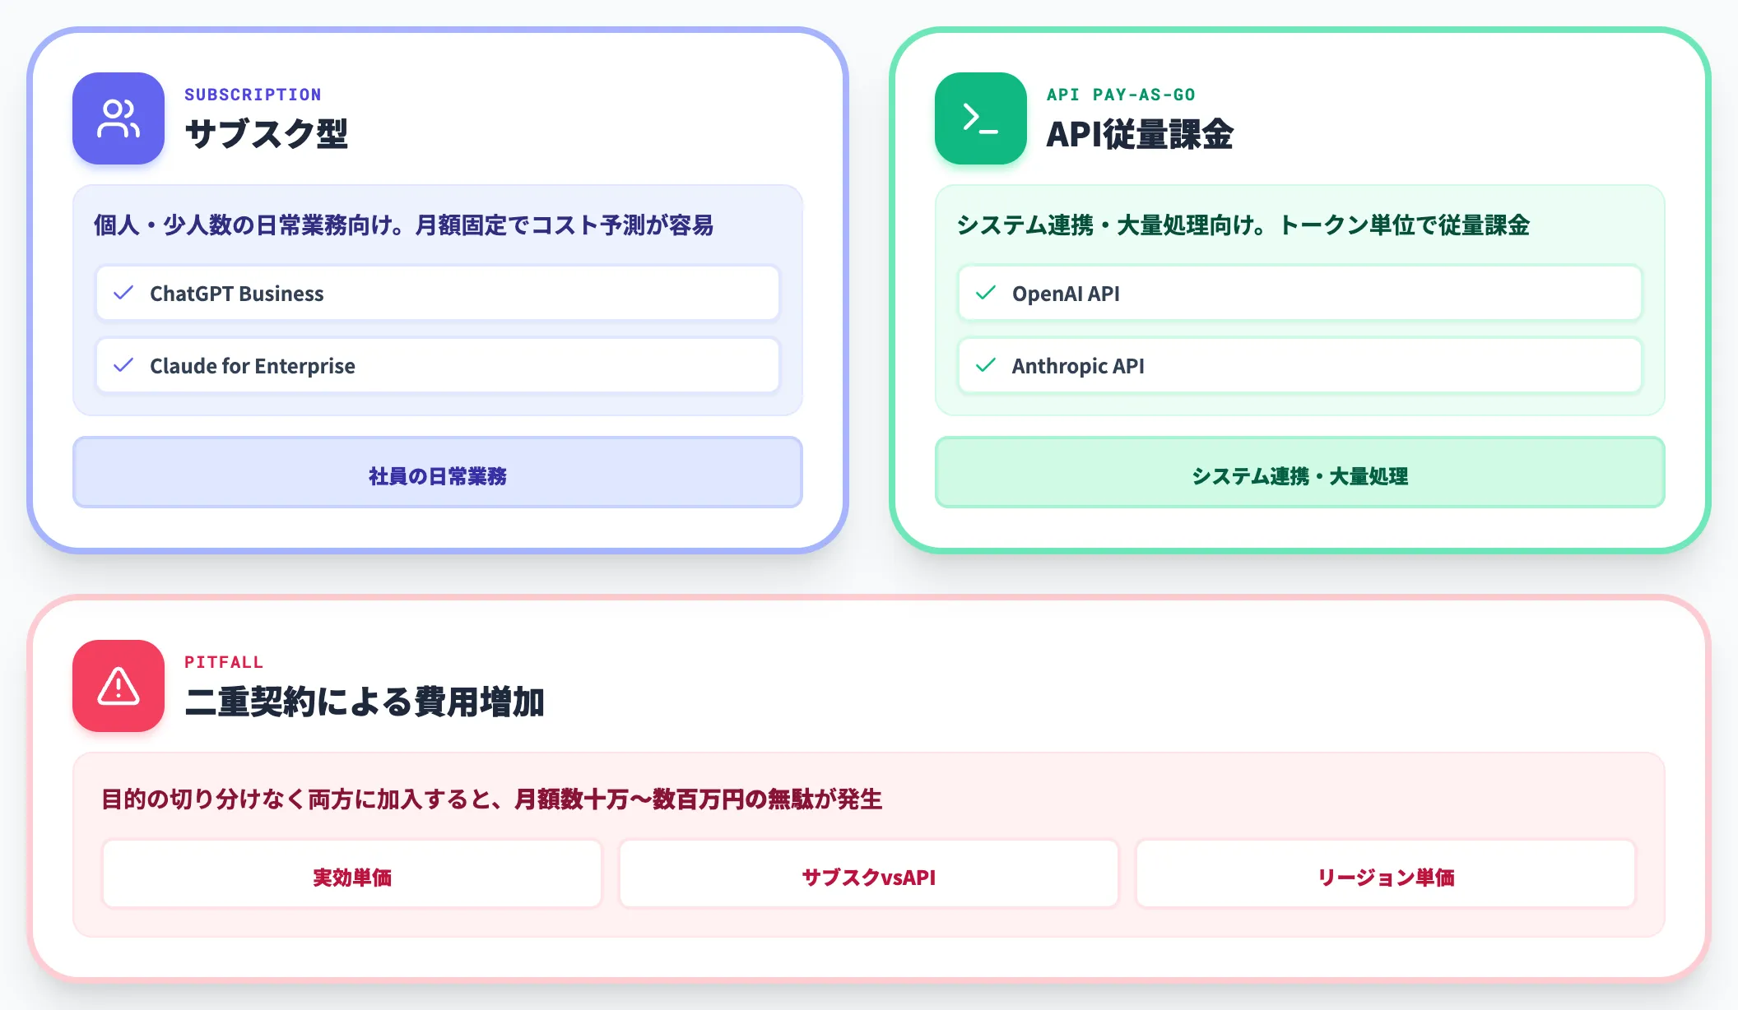This screenshot has width=1738, height=1010.
Task: Click the システム連携・大量処理向け。トークン単位 description text
Action: (1243, 225)
